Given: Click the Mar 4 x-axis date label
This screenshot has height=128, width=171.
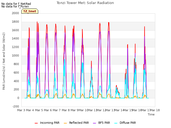Looking at the screenshot, I should point(30,110).
